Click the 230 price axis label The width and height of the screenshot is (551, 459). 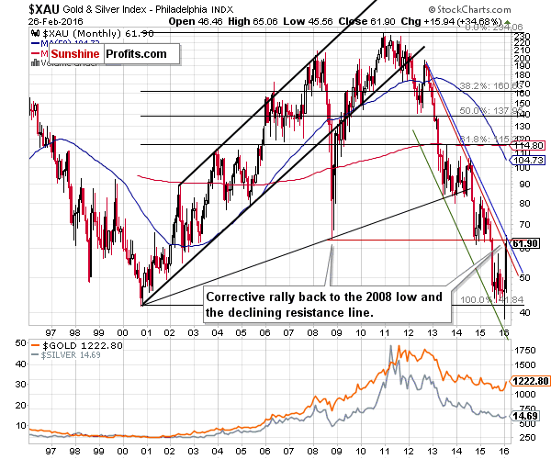[x=522, y=36]
